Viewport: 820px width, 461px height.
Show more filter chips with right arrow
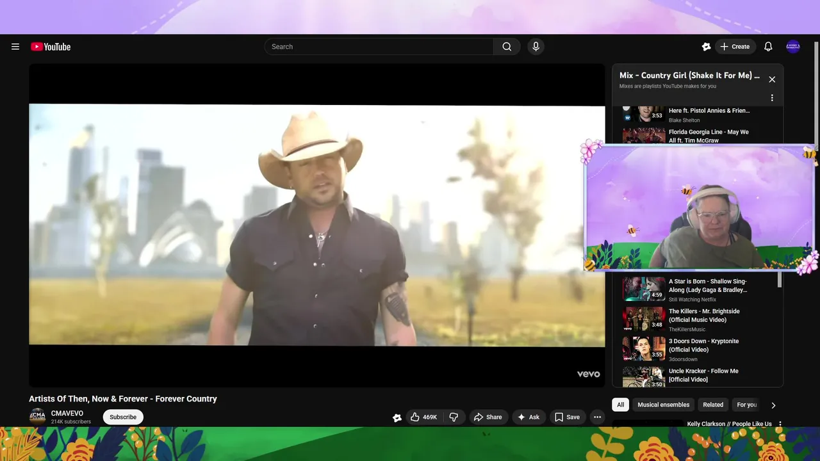click(773, 405)
